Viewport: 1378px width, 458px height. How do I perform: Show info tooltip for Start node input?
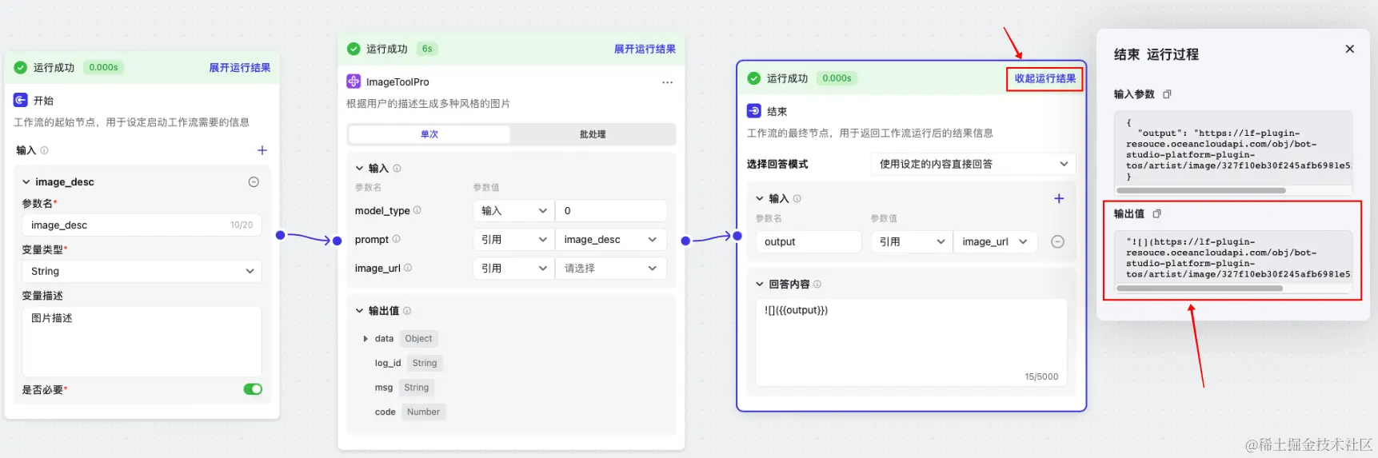coord(44,150)
